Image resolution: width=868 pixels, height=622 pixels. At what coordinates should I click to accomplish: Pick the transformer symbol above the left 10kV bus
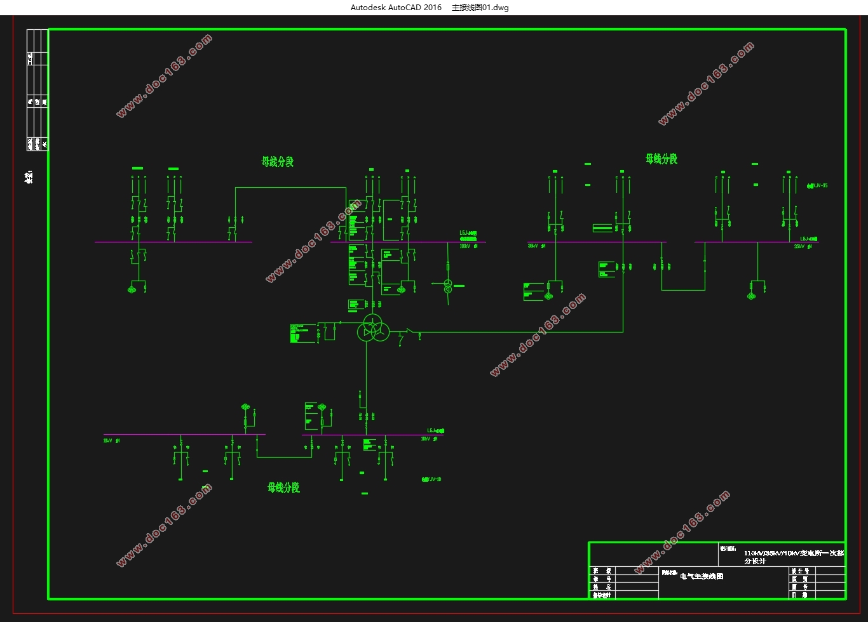click(245, 407)
